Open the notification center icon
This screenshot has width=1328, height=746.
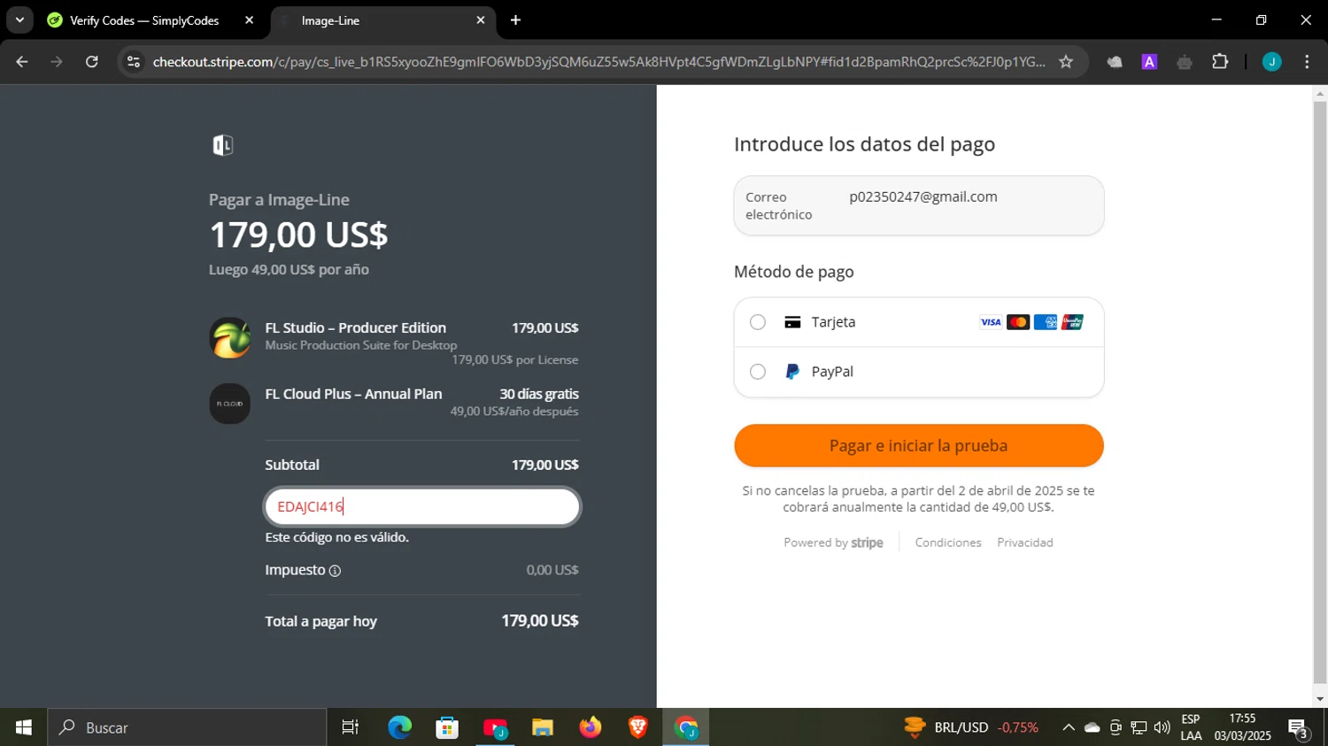point(1299,728)
